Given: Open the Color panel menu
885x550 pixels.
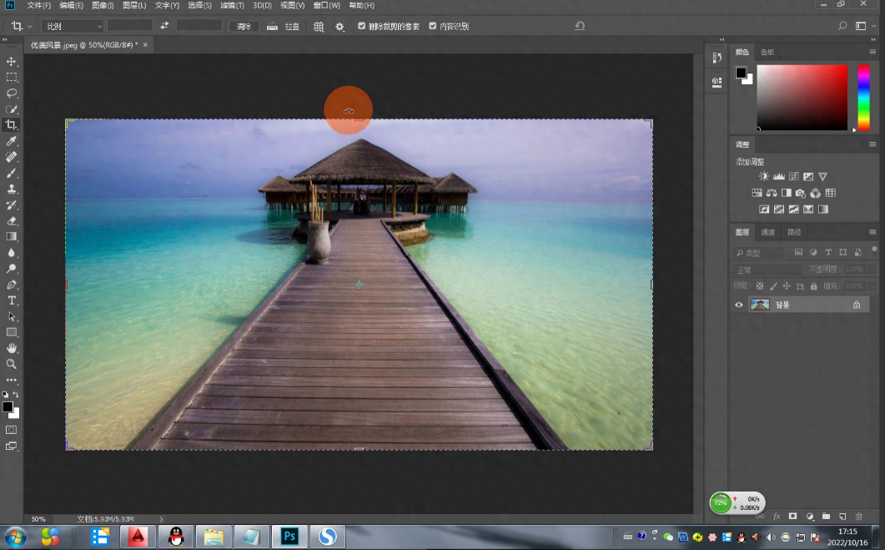Looking at the screenshot, I should coord(872,52).
